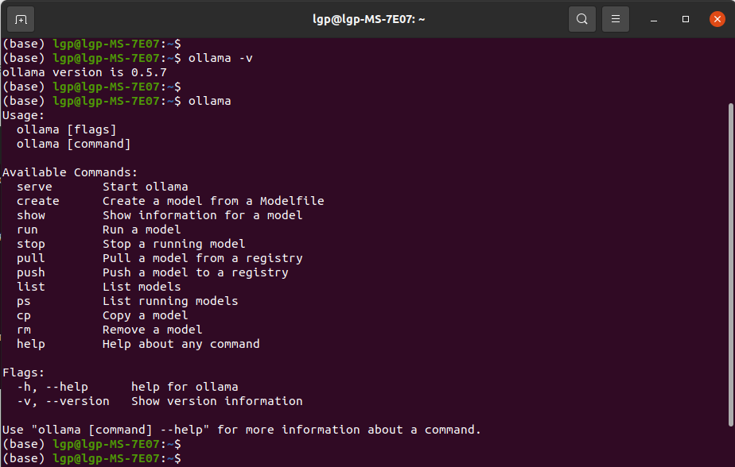Click the 'ollama [flags]' usage line
The width and height of the screenshot is (735, 467).
[x=66, y=129]
